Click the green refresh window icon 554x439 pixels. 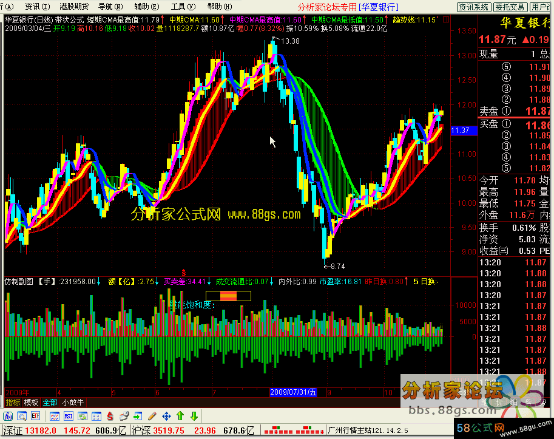(x=83, y=416)
